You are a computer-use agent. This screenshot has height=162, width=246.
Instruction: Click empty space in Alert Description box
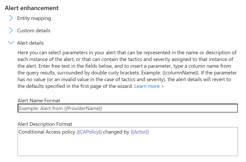coord(128,146)
